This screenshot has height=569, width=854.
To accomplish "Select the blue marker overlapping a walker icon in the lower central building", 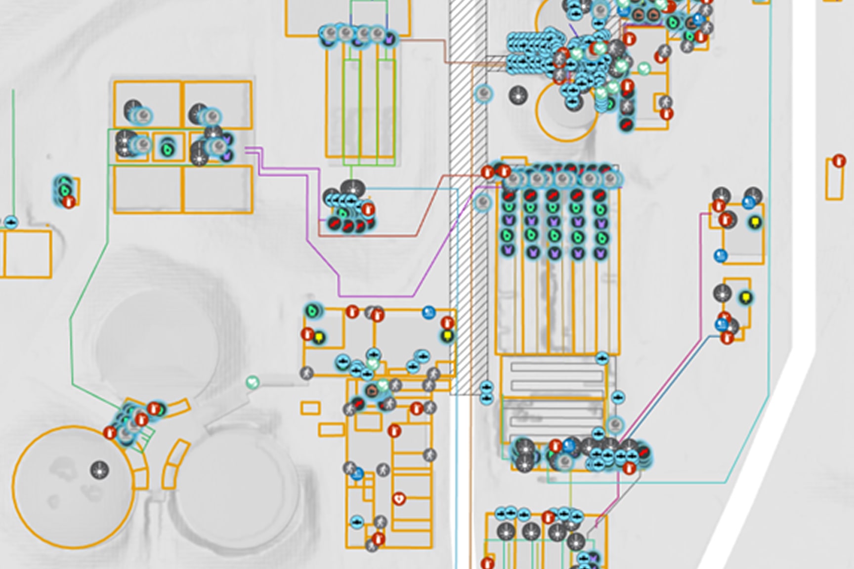I will [357, 474].
